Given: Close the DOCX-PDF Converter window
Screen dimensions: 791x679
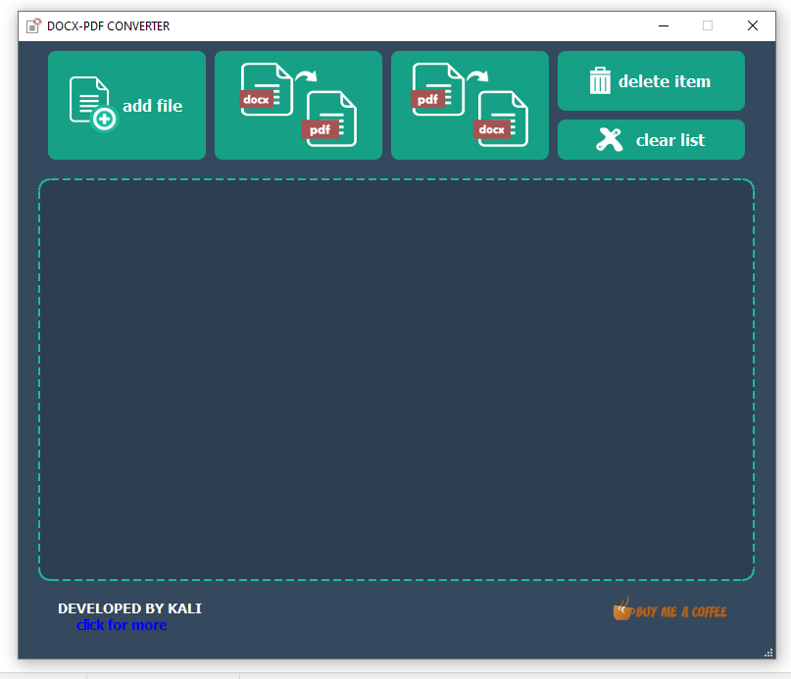Looking at the screenshot, I should (x=753, y=26).
